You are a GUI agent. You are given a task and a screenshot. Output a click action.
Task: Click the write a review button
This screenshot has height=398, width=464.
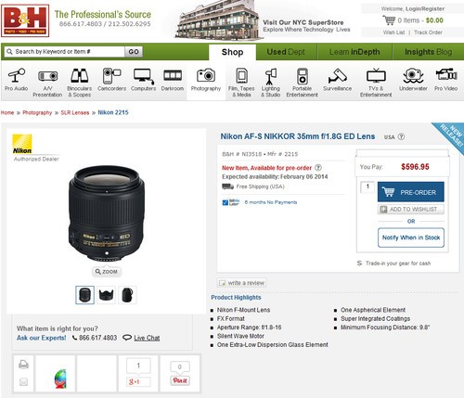click(241, 283)
